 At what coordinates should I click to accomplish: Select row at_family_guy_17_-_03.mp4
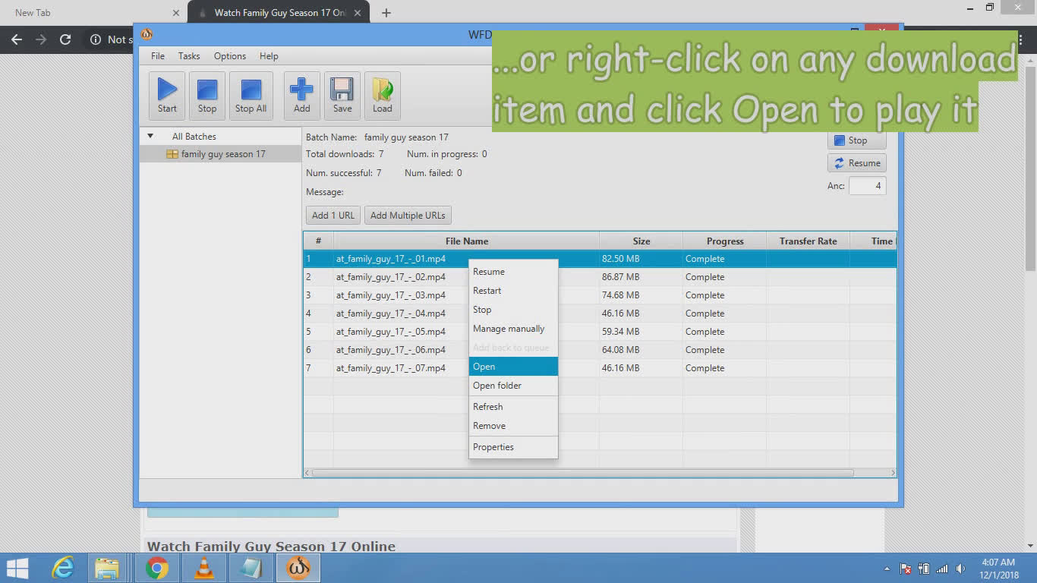pos(600,295)
